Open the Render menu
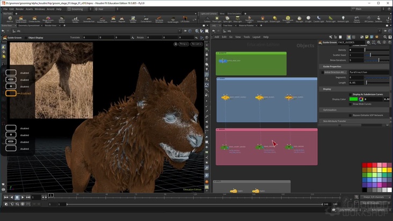The width and height of the screenshot is (393, 221). (19, 9)
